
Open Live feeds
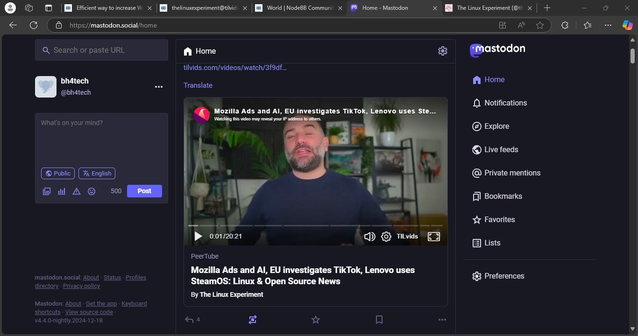(495, 150)
